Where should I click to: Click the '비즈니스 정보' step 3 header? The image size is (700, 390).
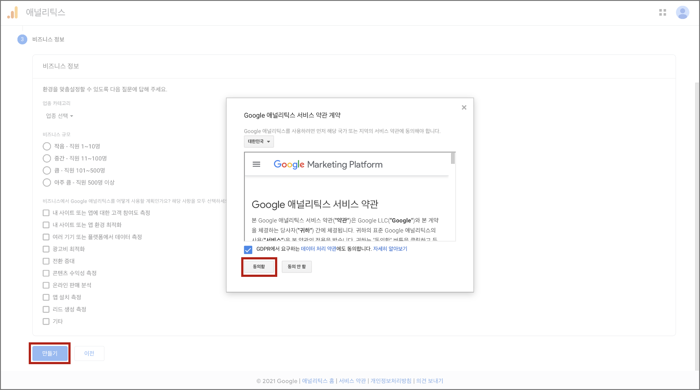pos(48,39)
